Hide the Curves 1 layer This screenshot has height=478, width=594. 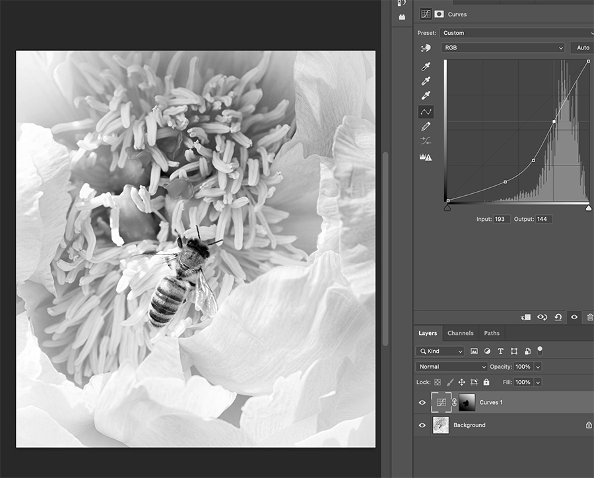[x=422, y=402]
